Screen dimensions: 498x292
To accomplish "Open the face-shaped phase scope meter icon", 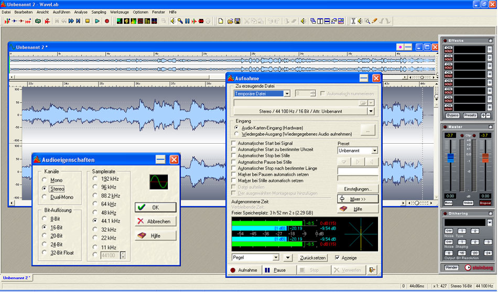I will 126,21.
